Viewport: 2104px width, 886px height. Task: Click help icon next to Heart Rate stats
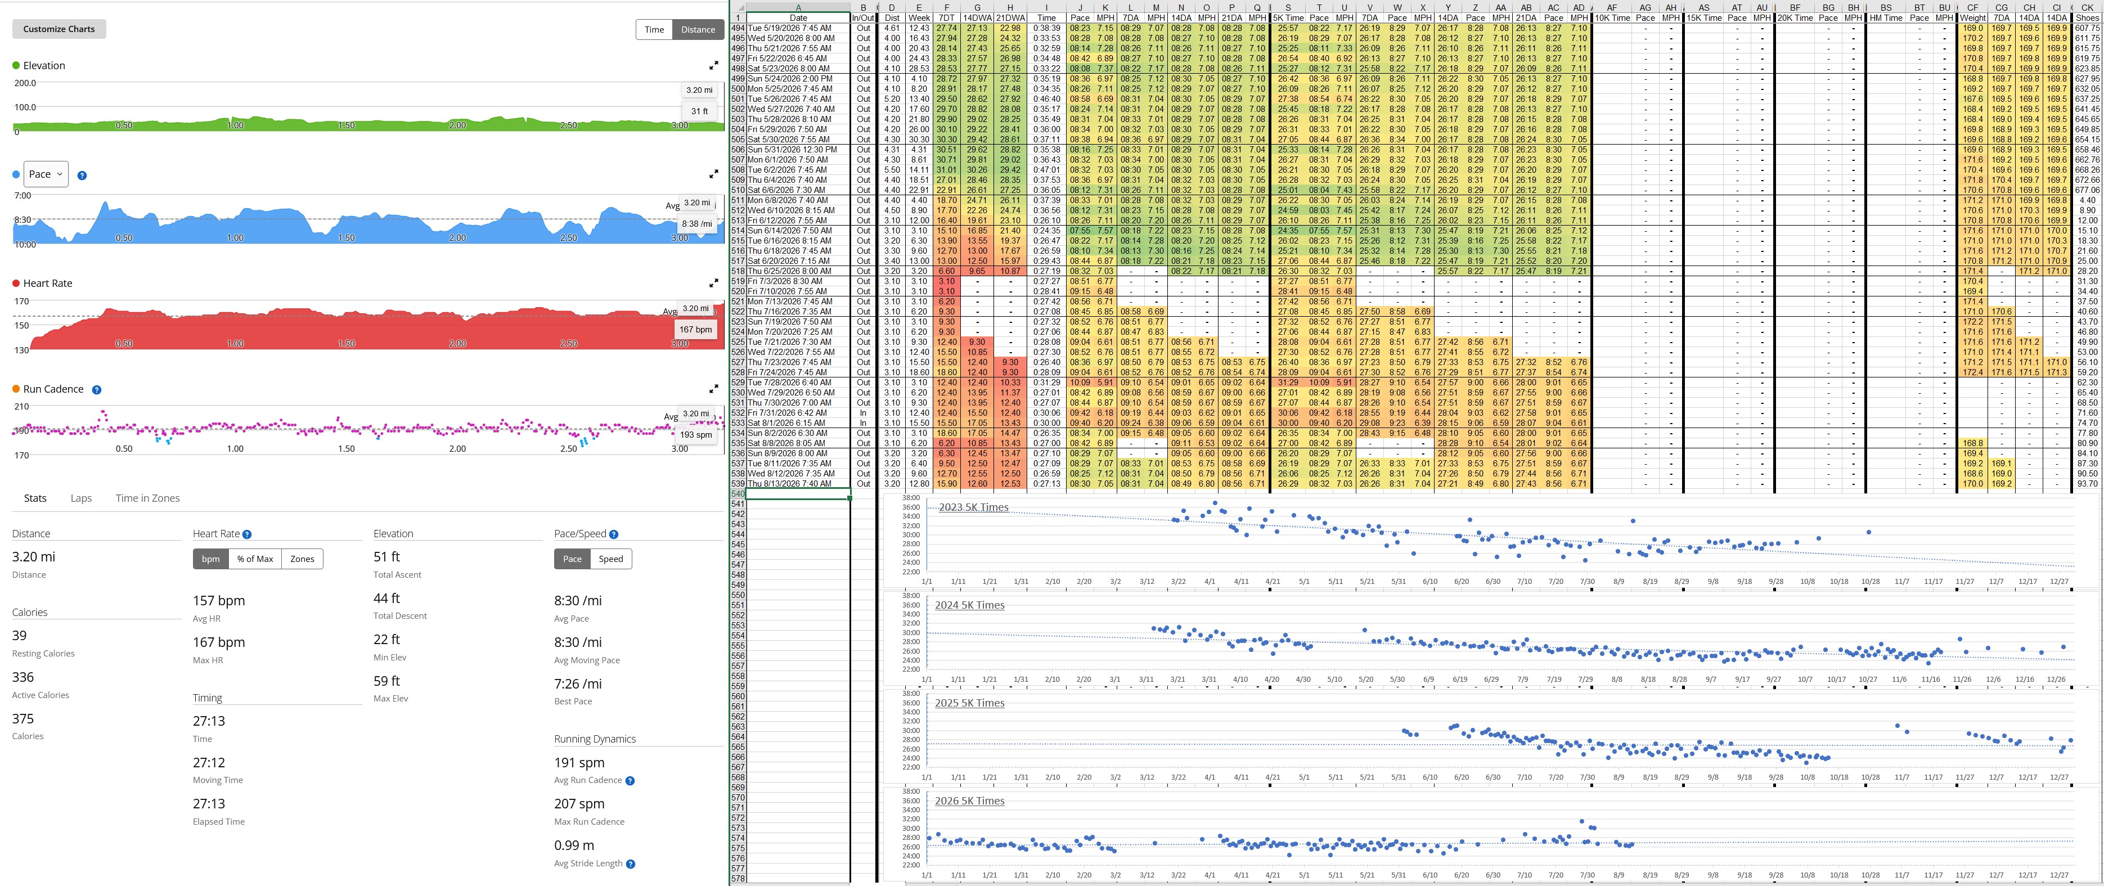(246, 534)
